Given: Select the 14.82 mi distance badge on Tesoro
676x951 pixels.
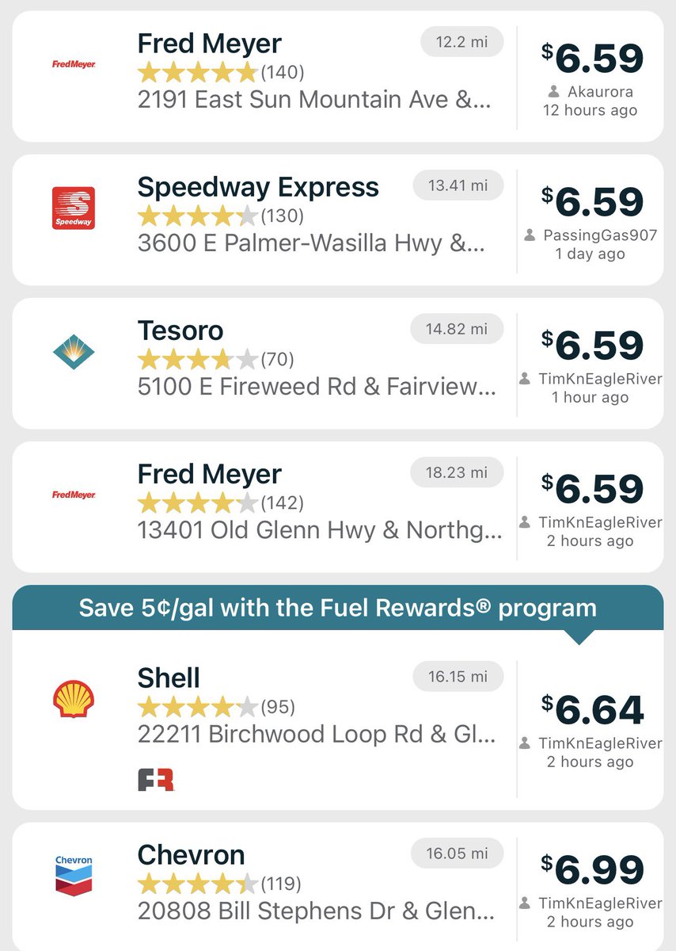Looking at the screenshot, I should tap(457, 329).
